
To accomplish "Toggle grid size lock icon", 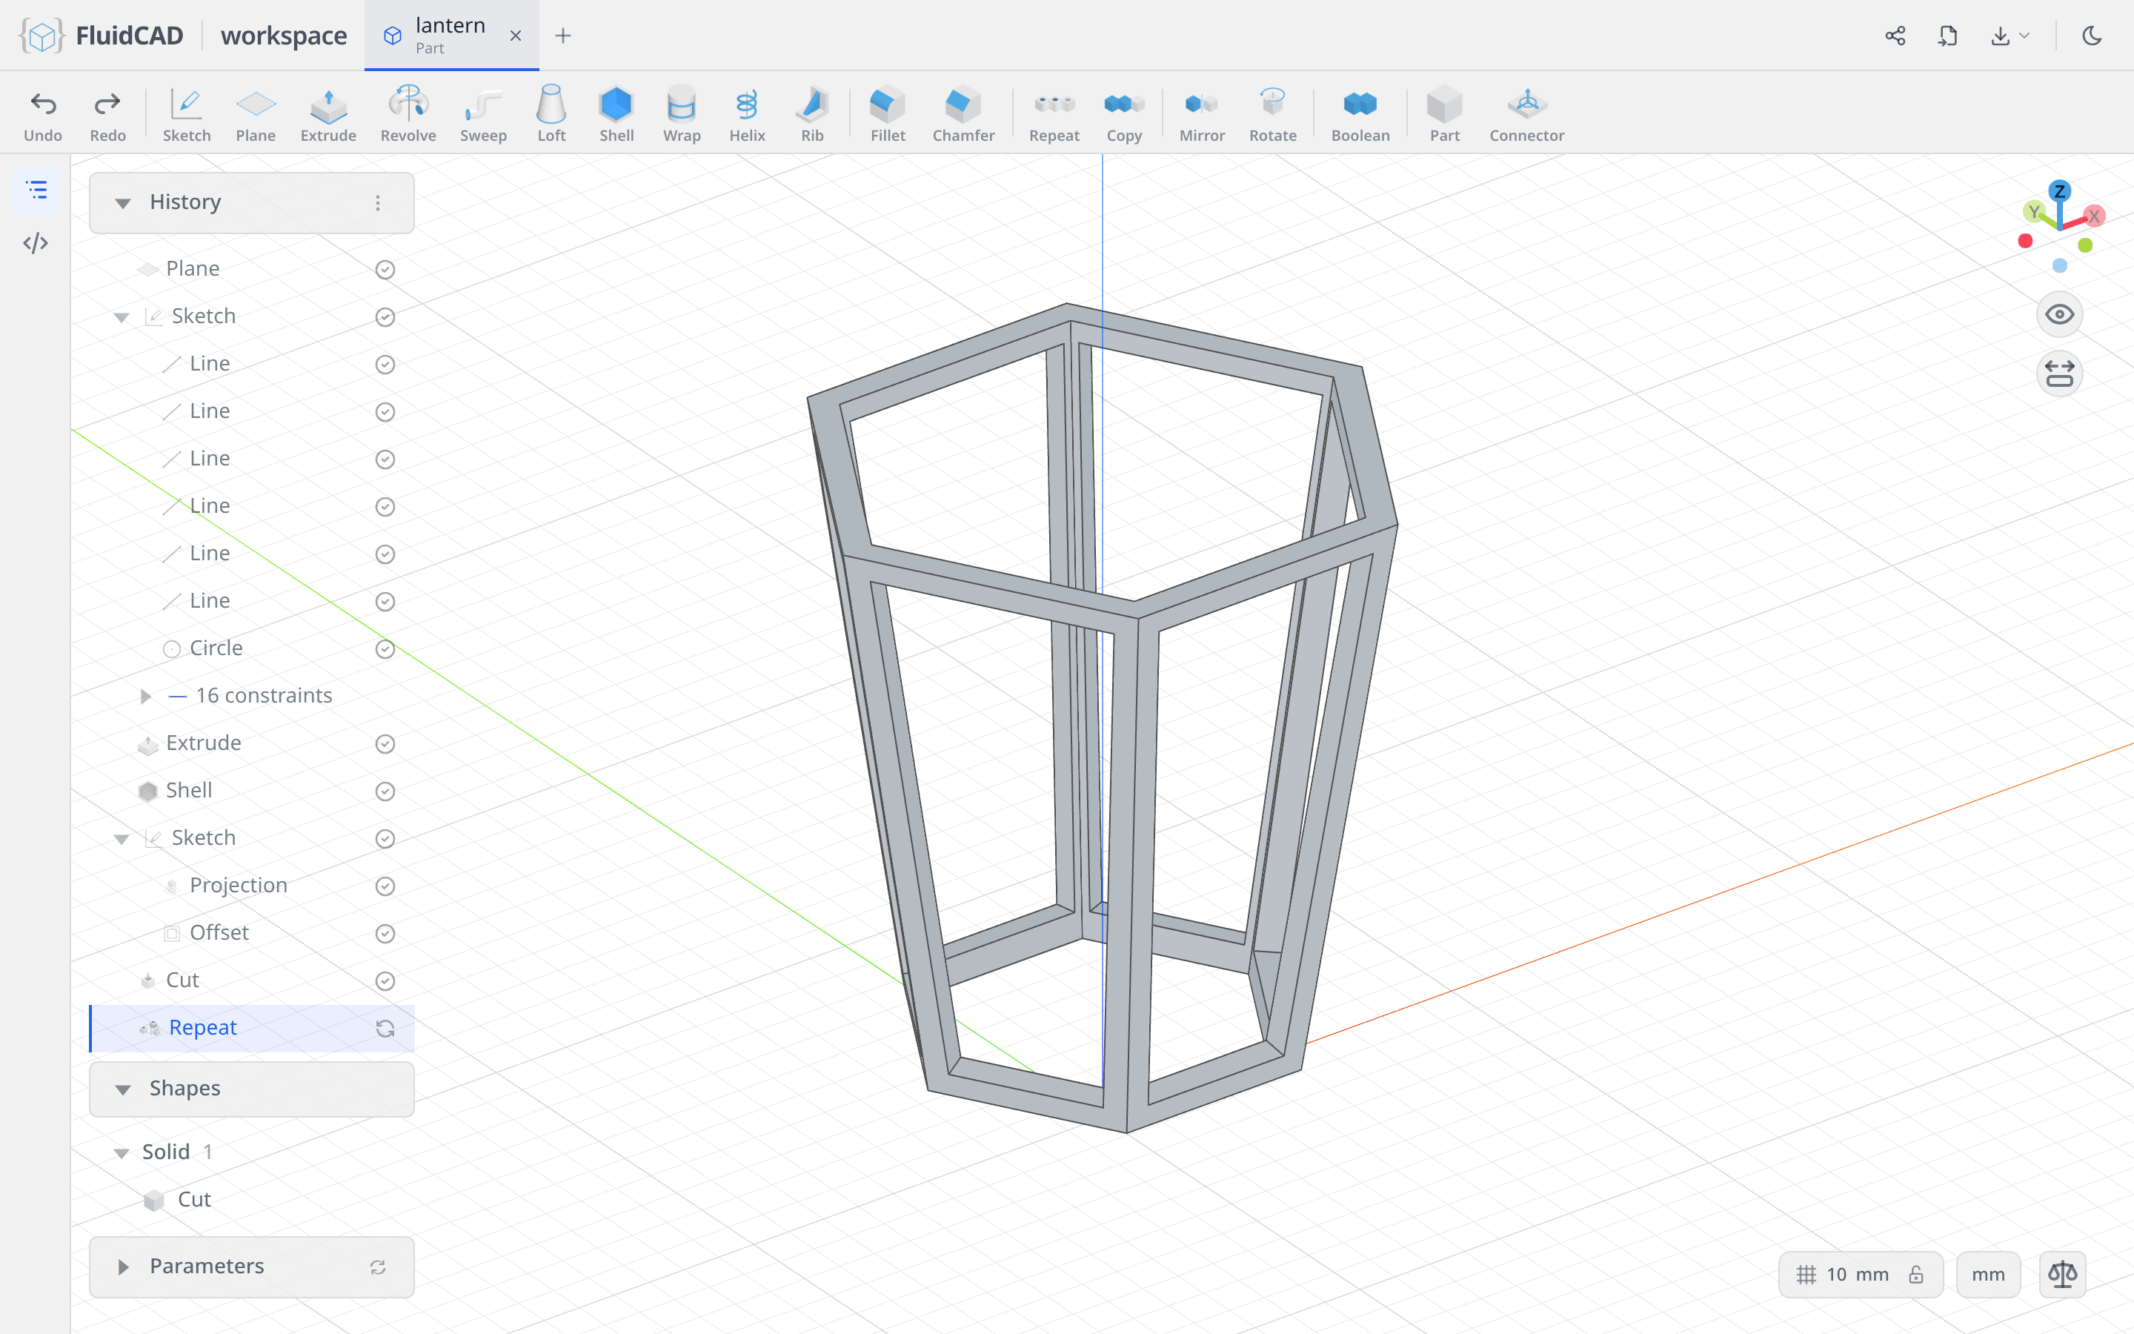I will pyautogui.click(x=1915, y=1274).
